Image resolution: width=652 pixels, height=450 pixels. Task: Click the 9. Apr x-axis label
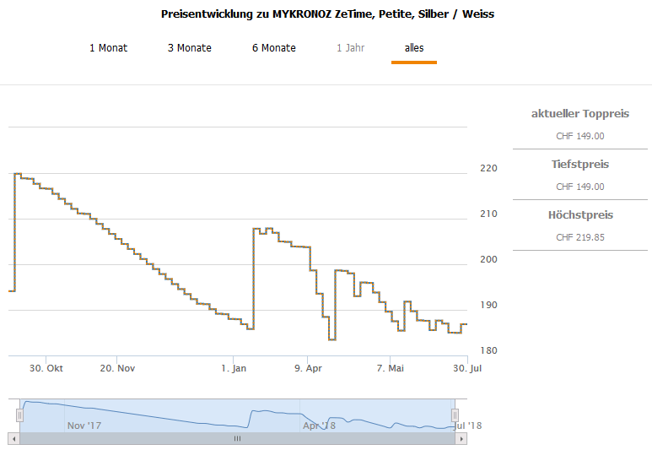pyautogui.click(x=308, y=368)
